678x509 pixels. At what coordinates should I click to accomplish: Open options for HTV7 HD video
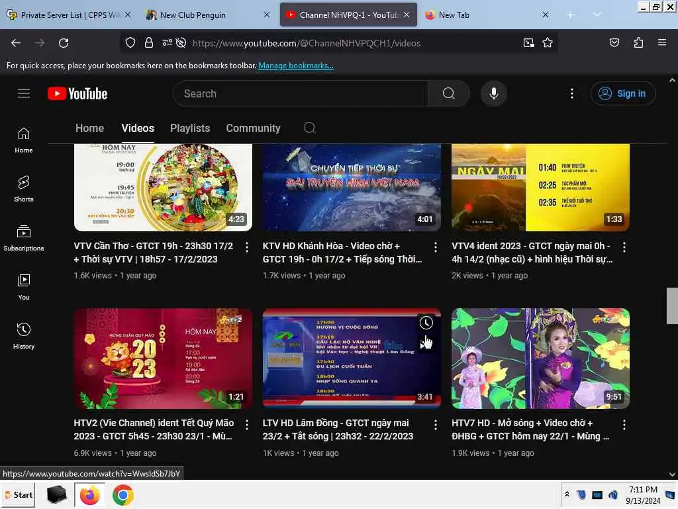click(x=624, y=425)
